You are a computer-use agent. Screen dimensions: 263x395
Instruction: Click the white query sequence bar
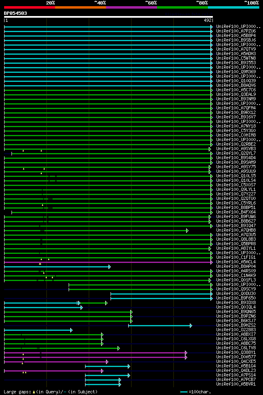click(x=108, y=17)
